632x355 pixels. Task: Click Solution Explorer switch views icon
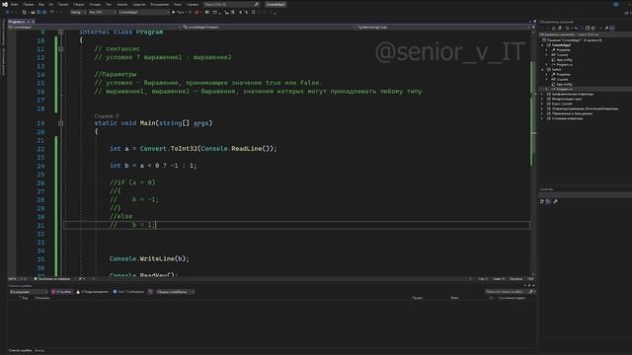pyautogui.click(x=560, y=29)
